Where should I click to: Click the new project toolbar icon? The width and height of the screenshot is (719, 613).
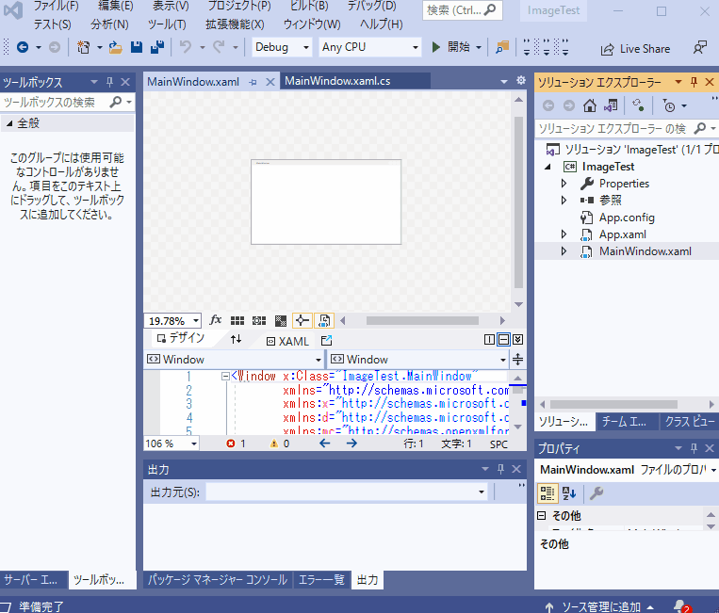pos(84,47)
